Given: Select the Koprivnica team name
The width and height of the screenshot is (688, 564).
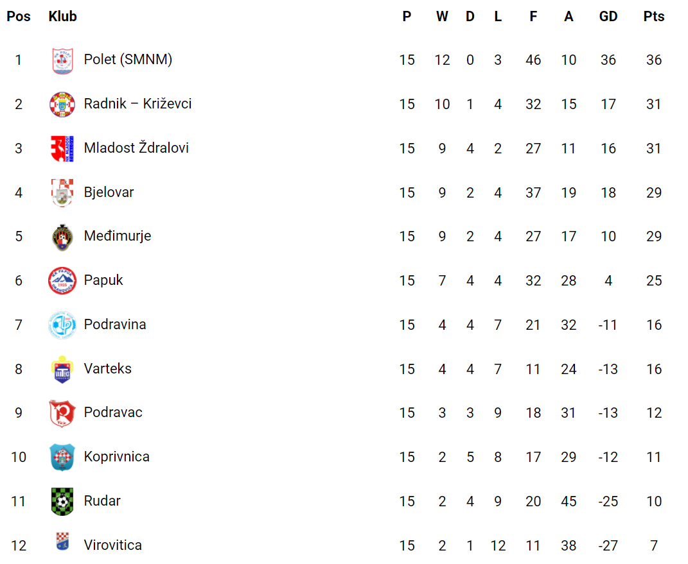Looking at the screenshot, I should point(116,456).
